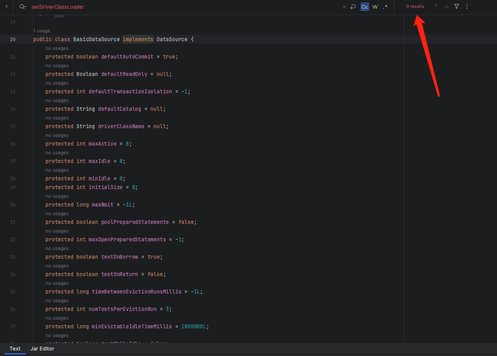Click the minEvictableIdleTimeMillis field name

(132, 326)
